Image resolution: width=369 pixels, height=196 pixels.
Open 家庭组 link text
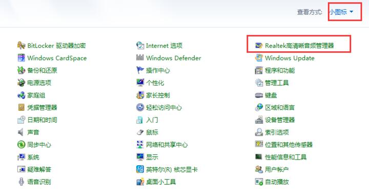click(36, 95)
